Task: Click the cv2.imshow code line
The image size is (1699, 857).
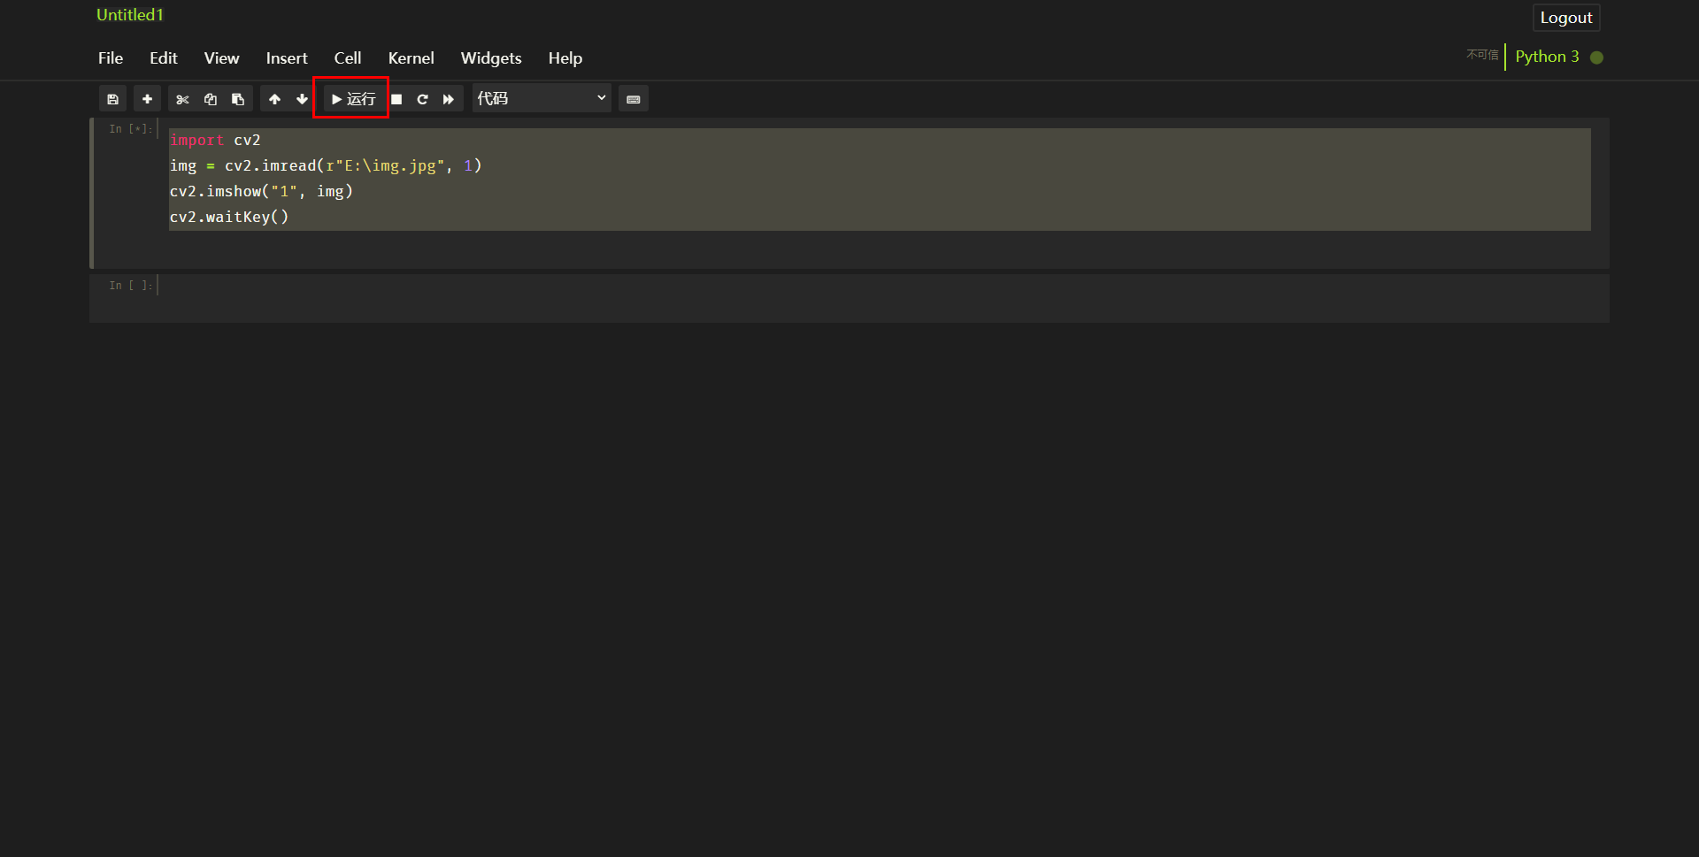Action: click(x=261, y=191)
